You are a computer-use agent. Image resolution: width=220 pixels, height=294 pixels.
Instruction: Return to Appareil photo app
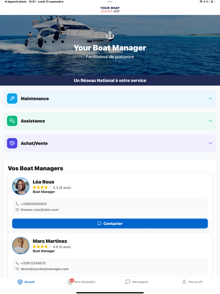coord(16,2)
